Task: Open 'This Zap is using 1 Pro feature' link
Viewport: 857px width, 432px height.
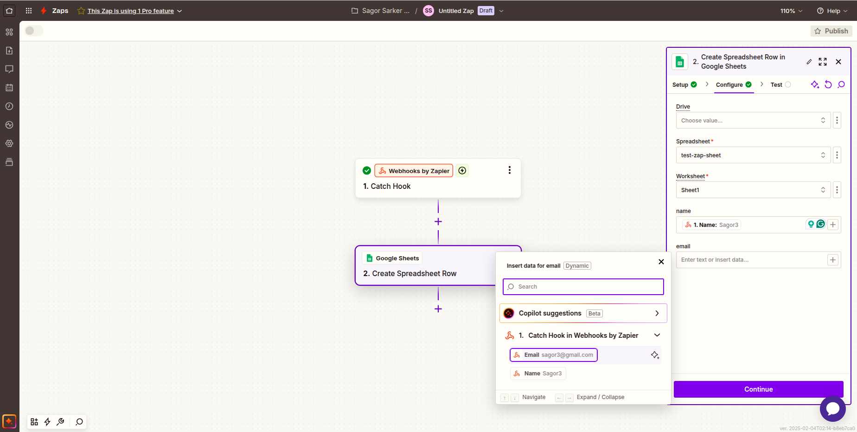Action: (131, 11)
